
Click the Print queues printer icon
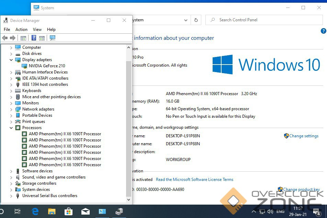18,122
